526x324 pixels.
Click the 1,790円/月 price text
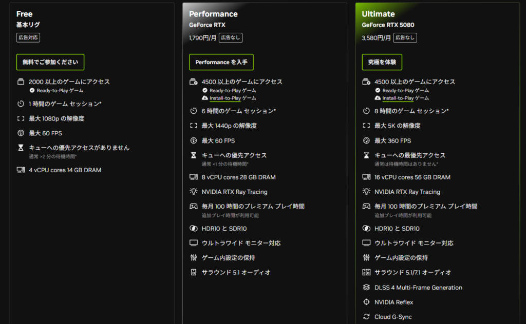(202, 38)
